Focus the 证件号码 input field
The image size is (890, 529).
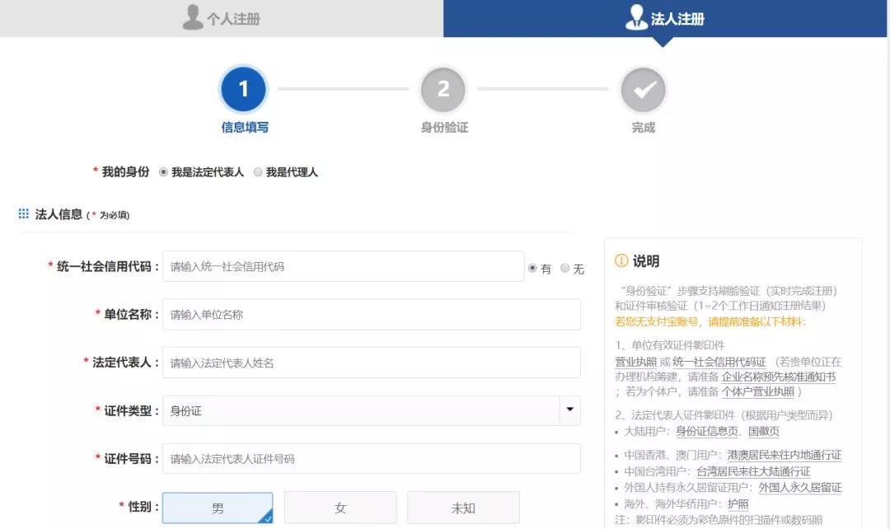(x=371, y=458)
